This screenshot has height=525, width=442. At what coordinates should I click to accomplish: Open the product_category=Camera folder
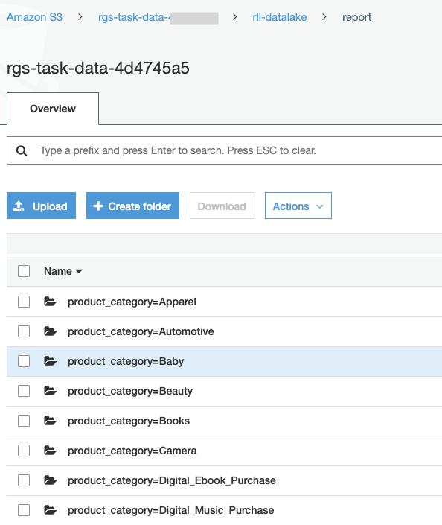(132, 451)
